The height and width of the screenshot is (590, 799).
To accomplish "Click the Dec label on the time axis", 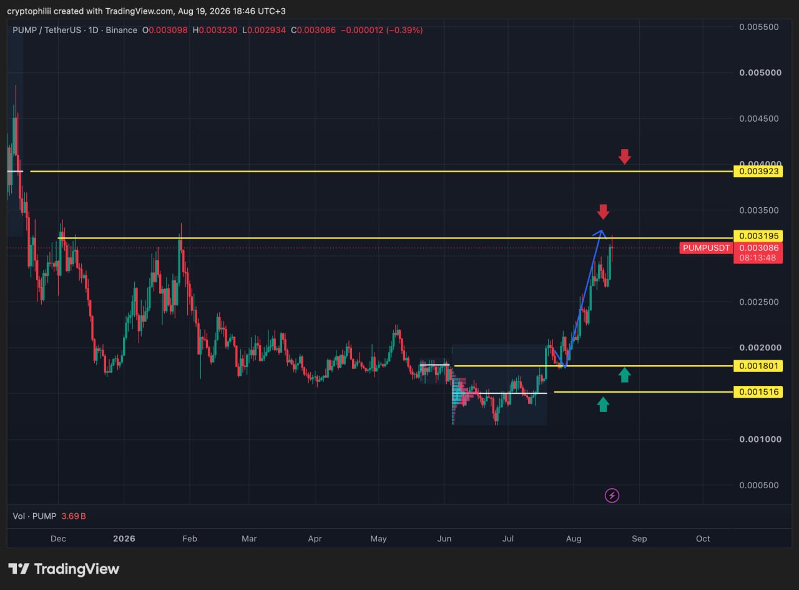I will (x=58, y=539).
